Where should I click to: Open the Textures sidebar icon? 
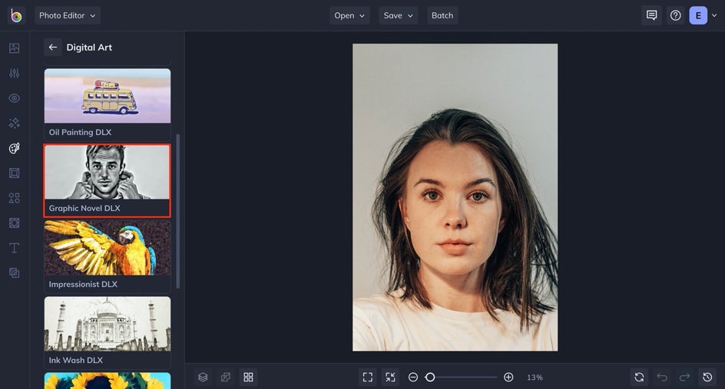point(15,272)
